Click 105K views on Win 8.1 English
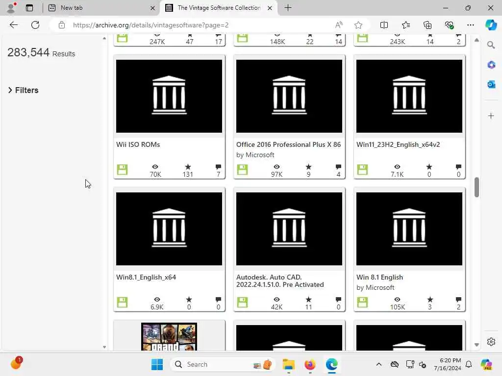The image size is (502, 376). (397, 307)
